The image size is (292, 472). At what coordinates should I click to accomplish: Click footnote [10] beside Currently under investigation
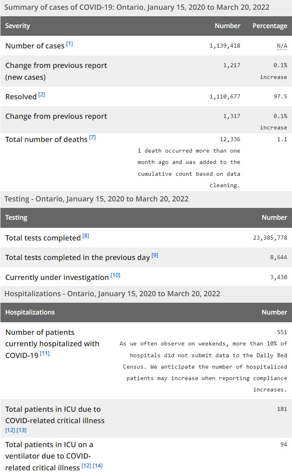115,275
